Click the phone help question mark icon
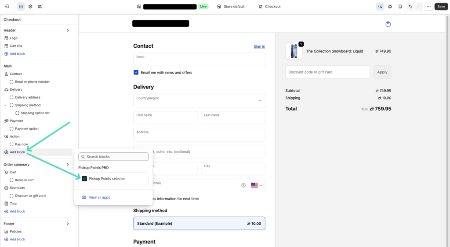The image size is (450, 247). [x=243, y=185]
